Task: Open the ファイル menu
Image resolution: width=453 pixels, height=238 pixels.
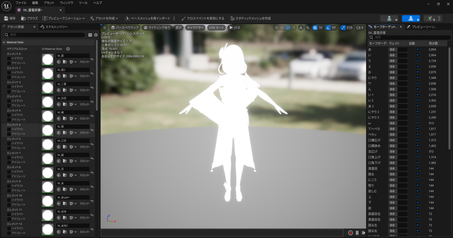Action: click(21, 3)
